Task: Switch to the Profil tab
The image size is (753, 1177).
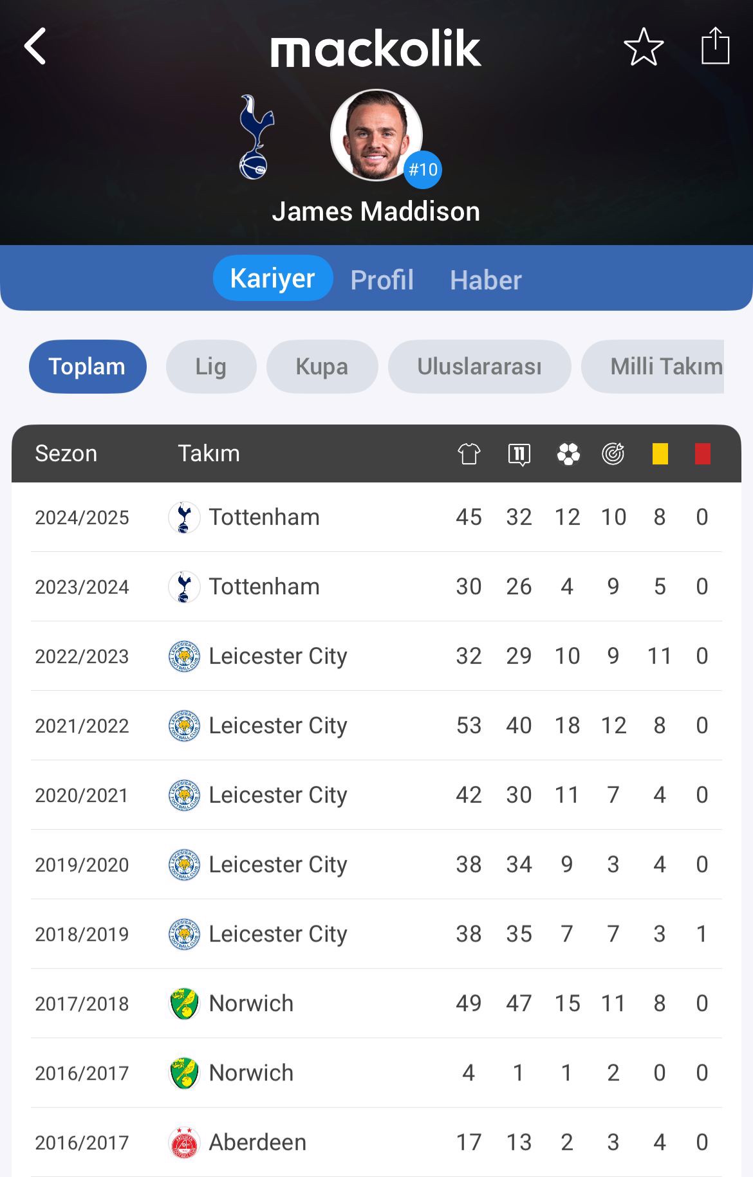Action: tap(382, 280)
